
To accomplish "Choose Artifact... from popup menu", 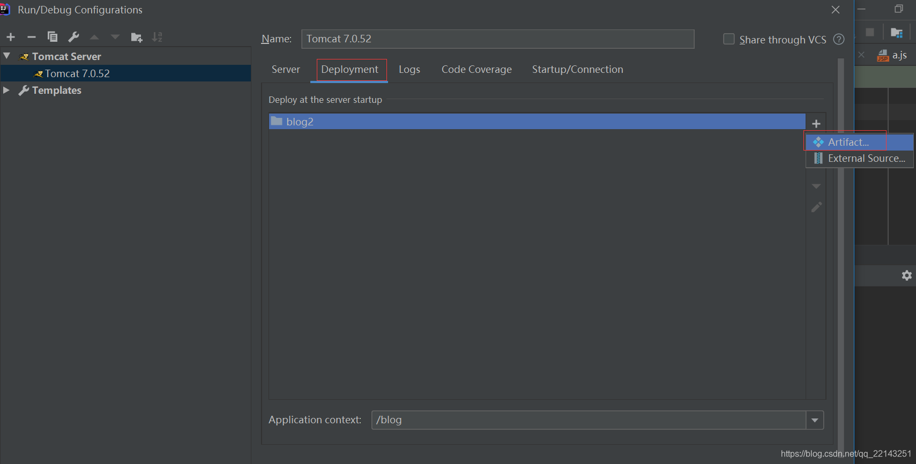I will [860, 142].
